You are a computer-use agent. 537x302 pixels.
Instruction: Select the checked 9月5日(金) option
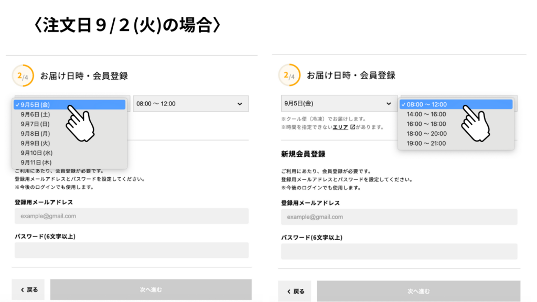pos(70,105)
